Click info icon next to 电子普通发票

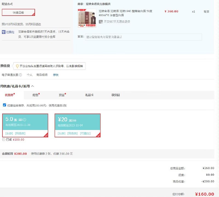[x=20, y=75]
